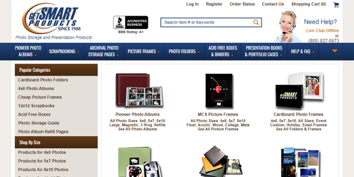
Task: Click the orange arrow for more nav categories
Action: click(x=335, y=51)
